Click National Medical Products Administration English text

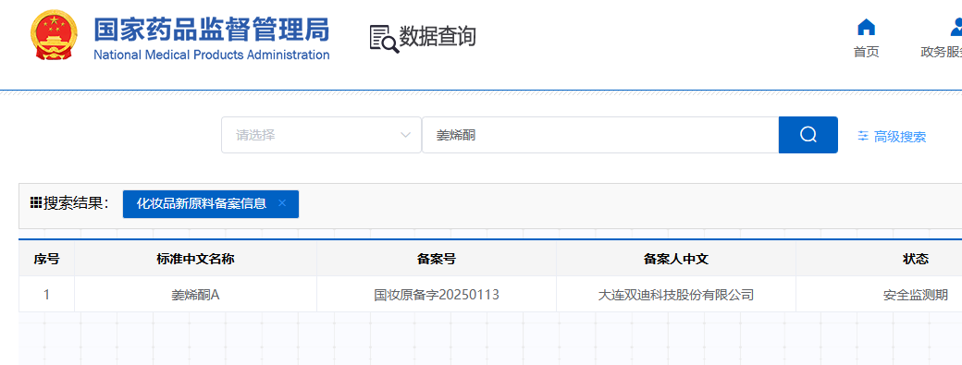[212, 55]
